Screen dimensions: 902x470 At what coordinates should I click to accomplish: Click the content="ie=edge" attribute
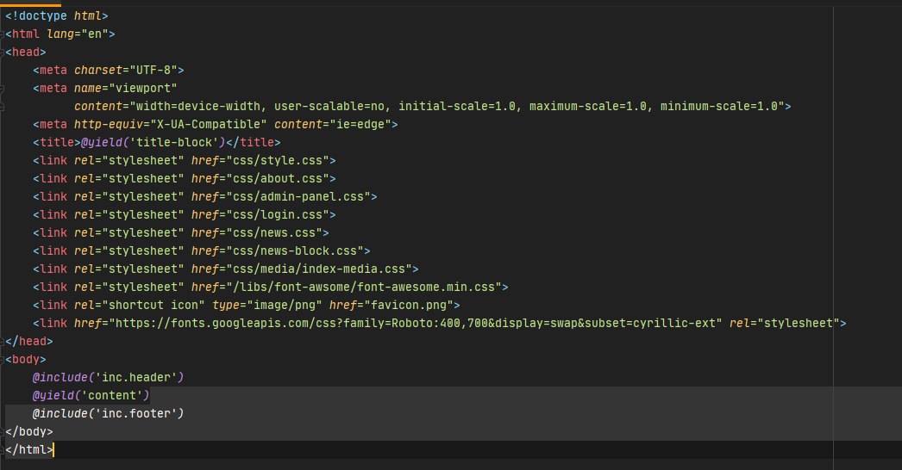click(x=333, y=124)
